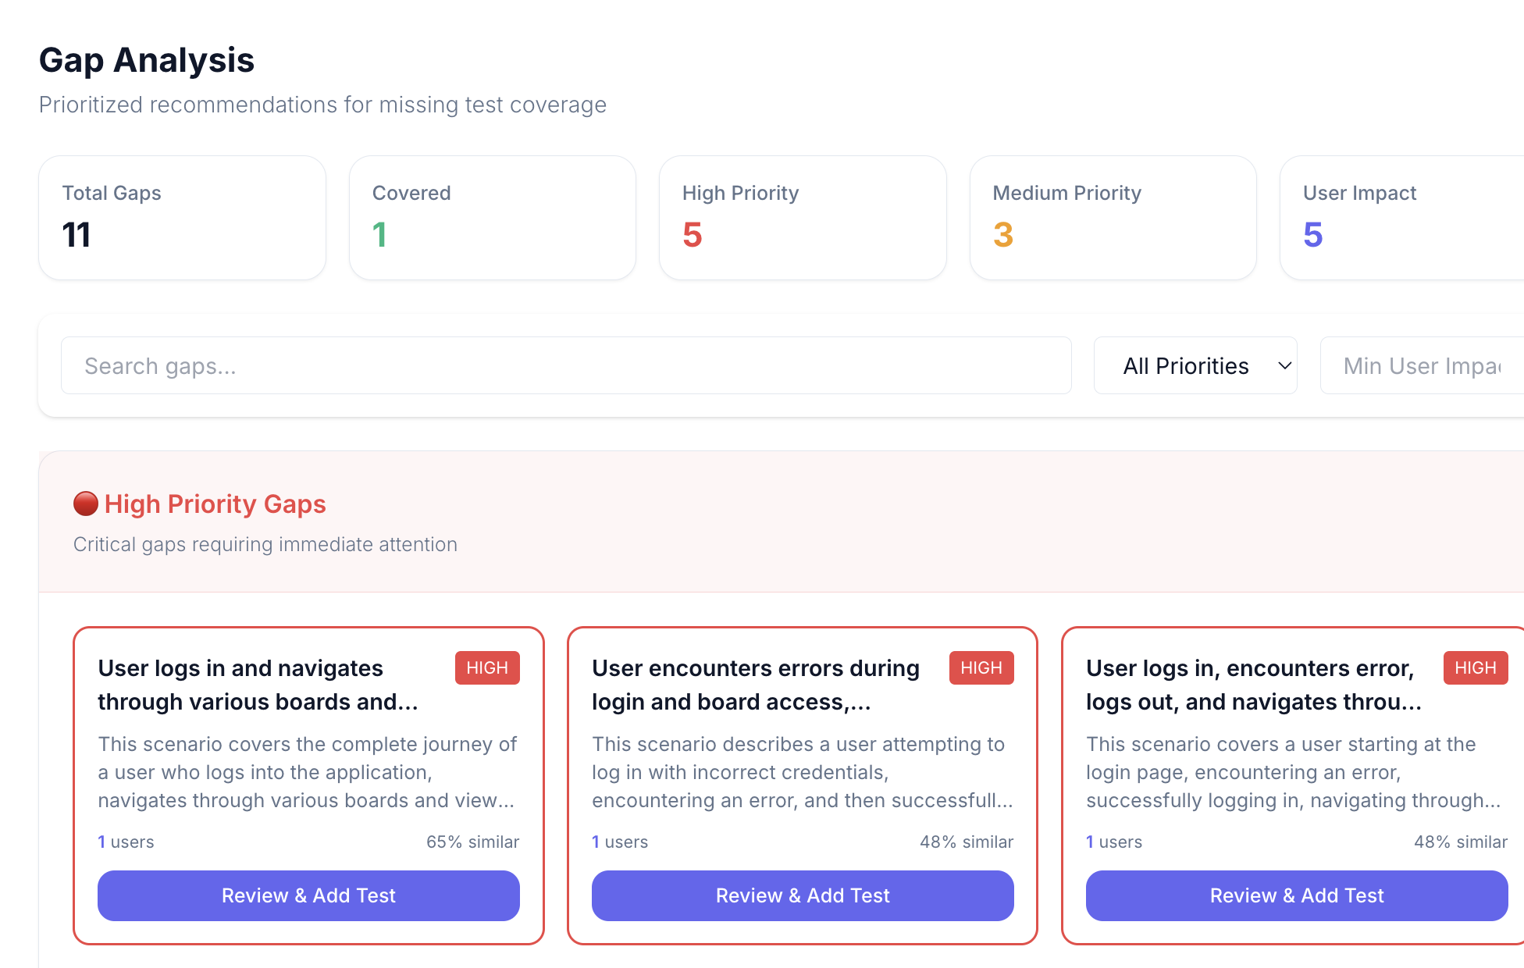The width and height of the screenshot is (1524, 968).
Task: Select the High Priority stat card
Action: 803,217
